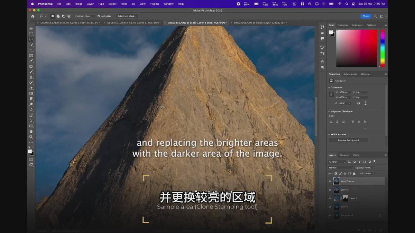Flip vertical in Transform properties

click(x=365, y=103)
